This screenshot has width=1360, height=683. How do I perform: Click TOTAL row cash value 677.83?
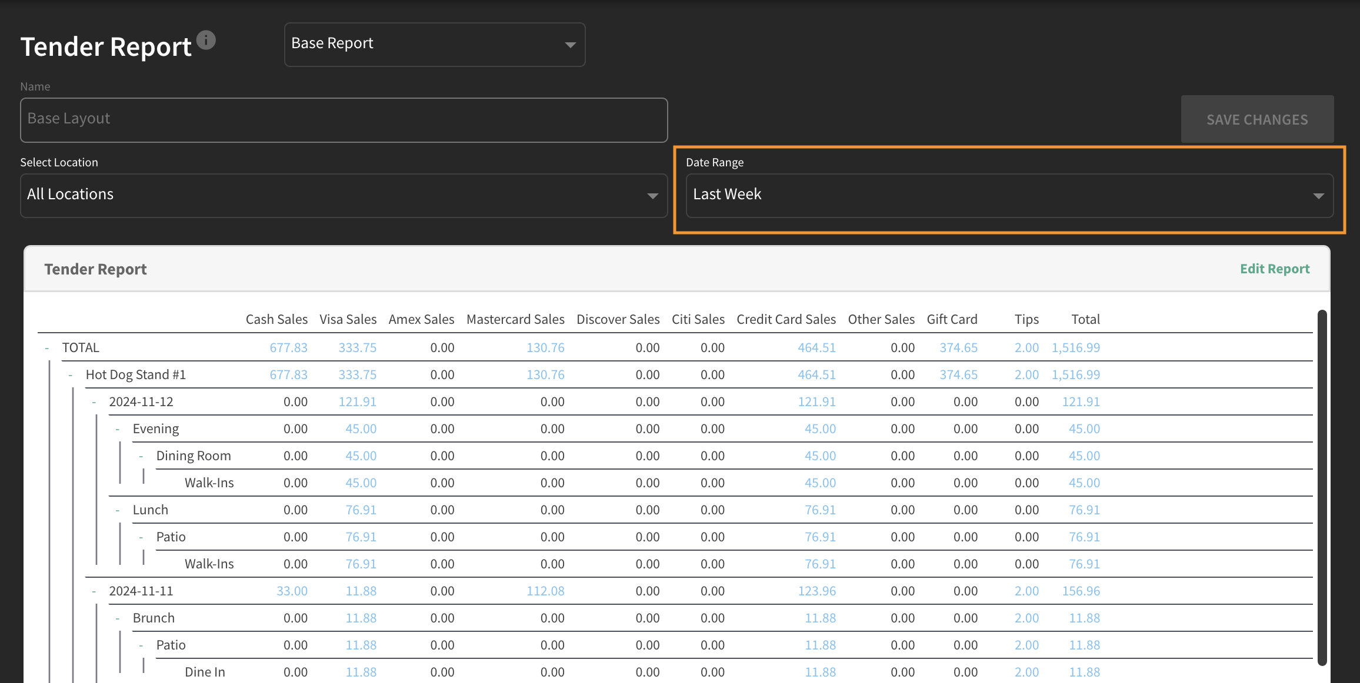288,348
